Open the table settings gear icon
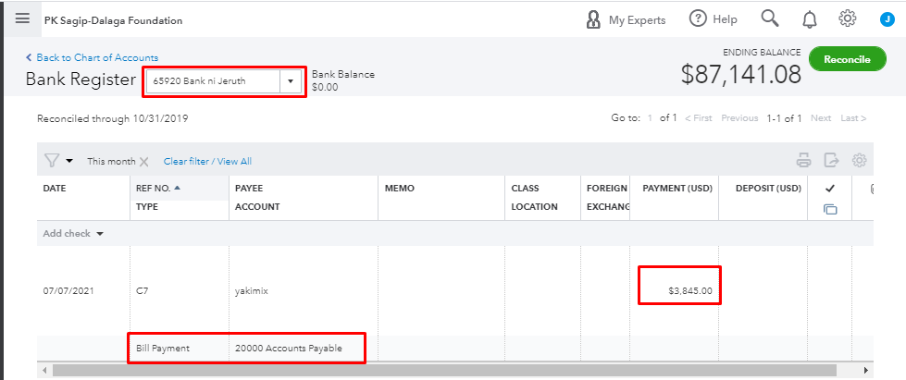906x380 pixels. click(x=859, y=161)
